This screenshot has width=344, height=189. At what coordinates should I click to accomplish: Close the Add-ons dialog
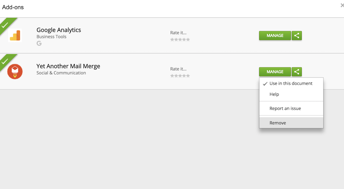point(342,6)
